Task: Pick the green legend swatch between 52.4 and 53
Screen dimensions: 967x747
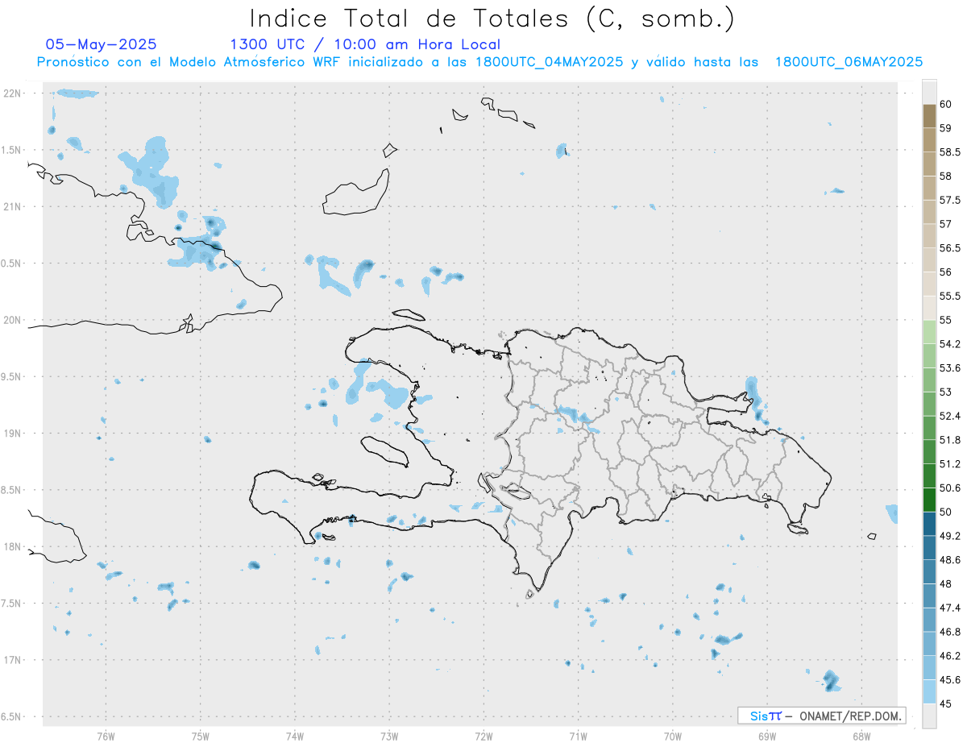Action: (x=929, y=404)
